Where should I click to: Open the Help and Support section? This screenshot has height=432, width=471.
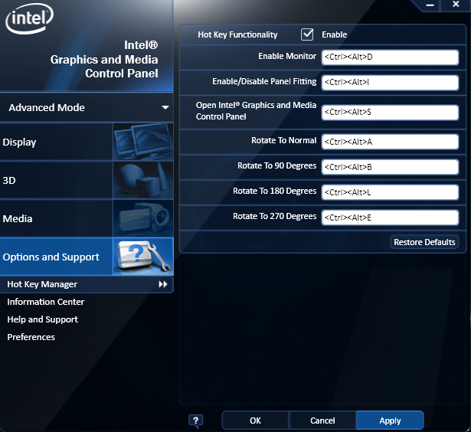pos(43,319)
